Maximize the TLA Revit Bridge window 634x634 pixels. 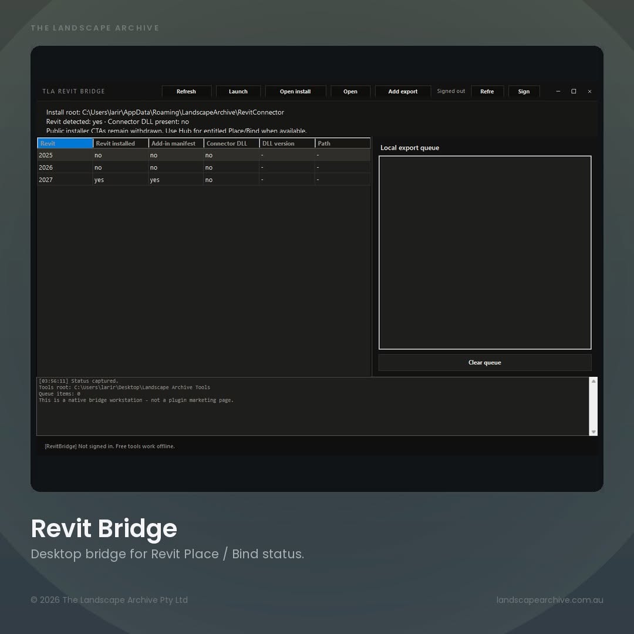pyautogui.click(x=574, y=92)
